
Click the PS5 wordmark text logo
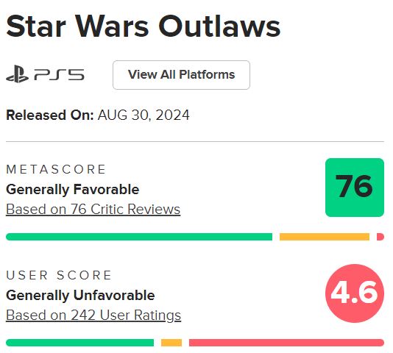59,75
